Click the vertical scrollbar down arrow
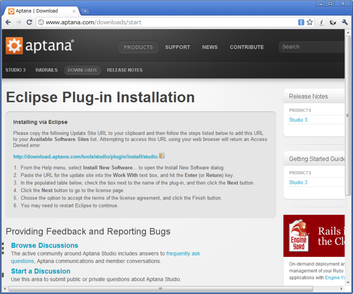 pyautogui.click(x=348, y=283)
